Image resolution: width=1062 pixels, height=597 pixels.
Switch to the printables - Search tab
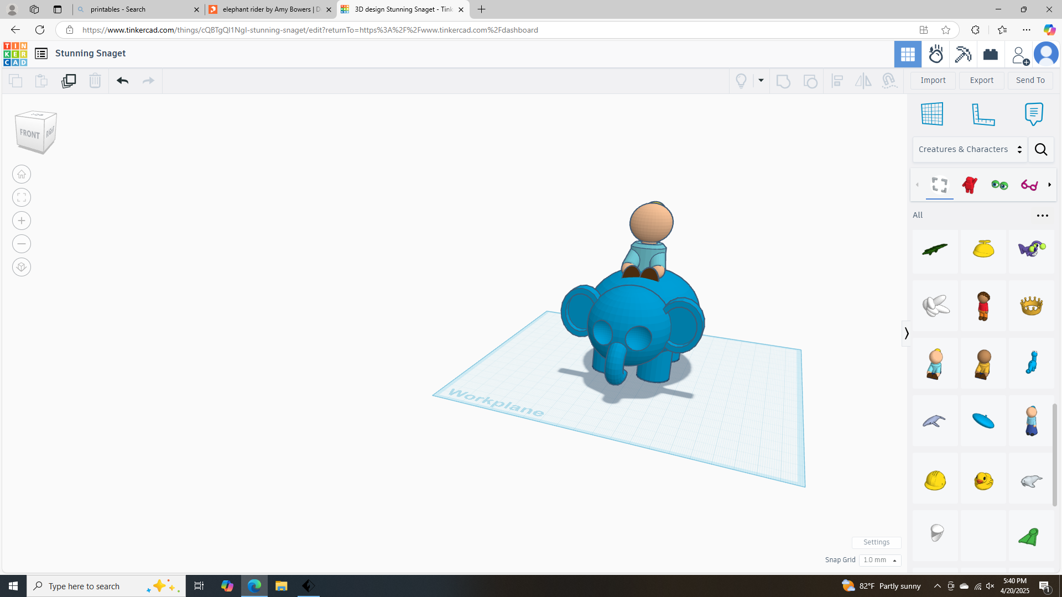click(x=138, y=9)
